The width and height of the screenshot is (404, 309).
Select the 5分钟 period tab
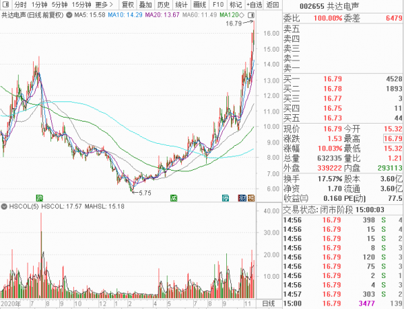tap(59, 5)
